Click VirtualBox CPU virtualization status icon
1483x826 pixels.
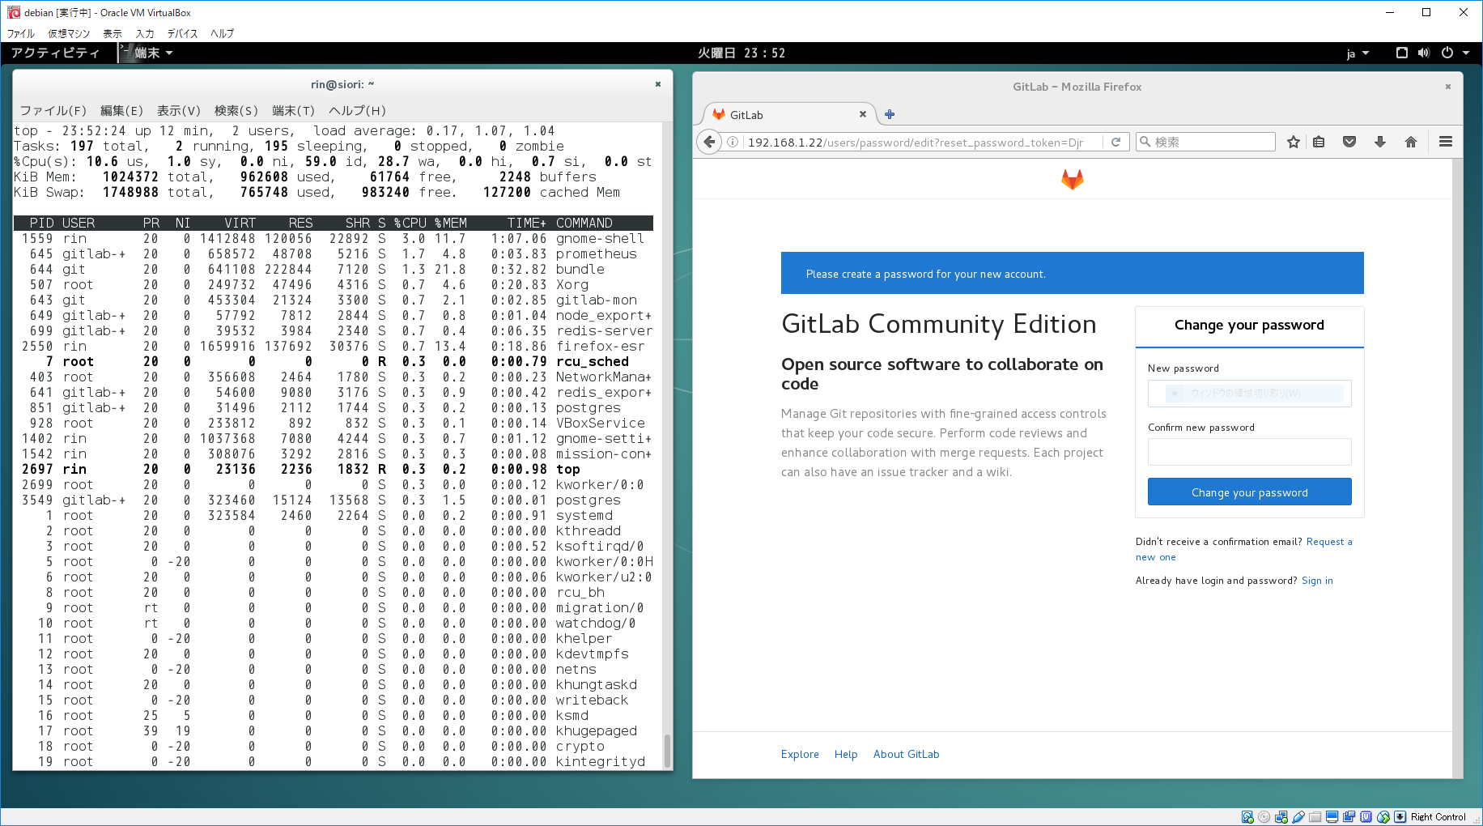(1366, 817)
